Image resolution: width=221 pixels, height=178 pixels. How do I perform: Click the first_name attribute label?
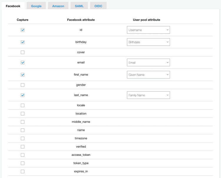point(81,75)
